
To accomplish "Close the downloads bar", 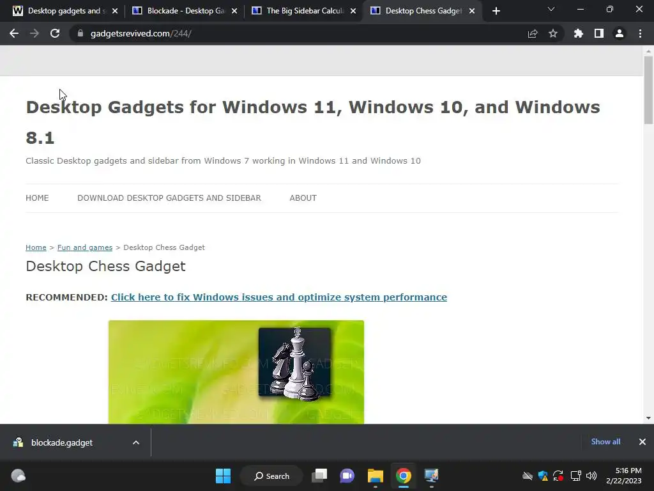I will coord(643,442).
